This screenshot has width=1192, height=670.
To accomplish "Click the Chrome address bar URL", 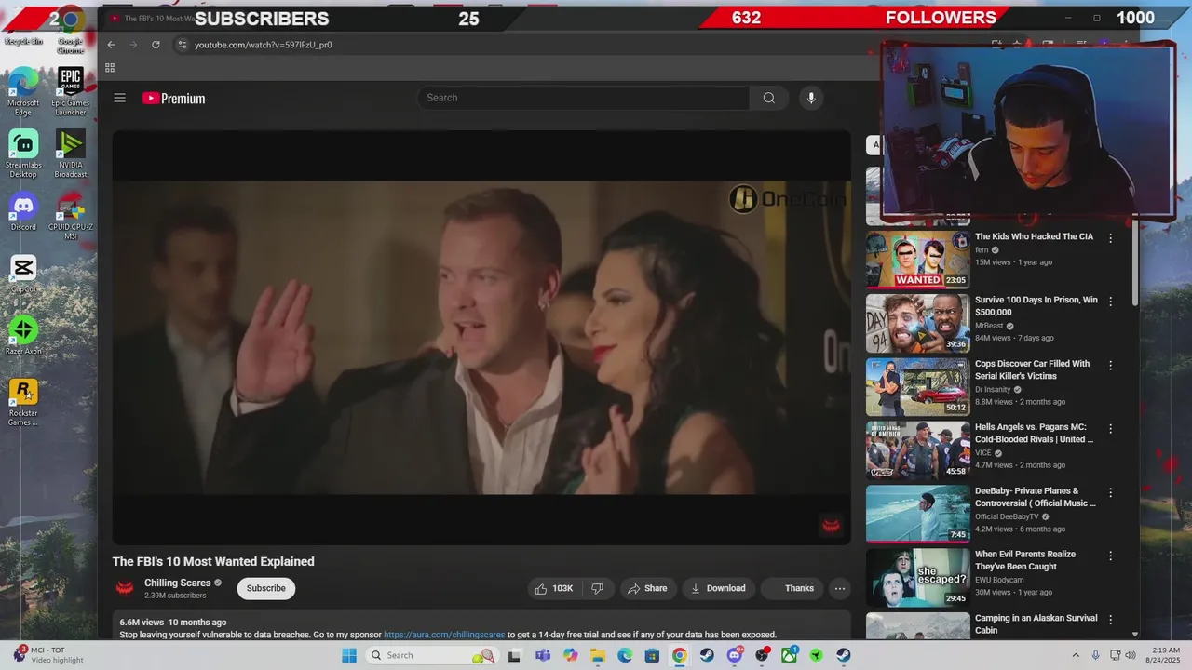I will [x=264, y=45].
